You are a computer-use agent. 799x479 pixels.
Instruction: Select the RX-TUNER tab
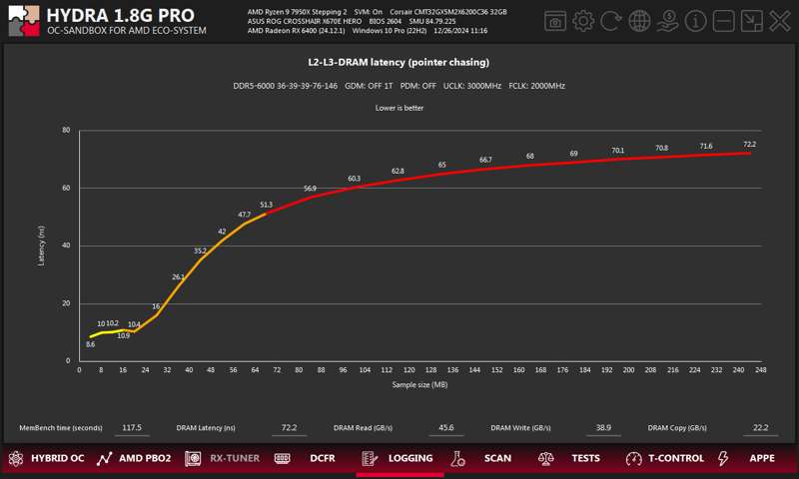point(222,459)
